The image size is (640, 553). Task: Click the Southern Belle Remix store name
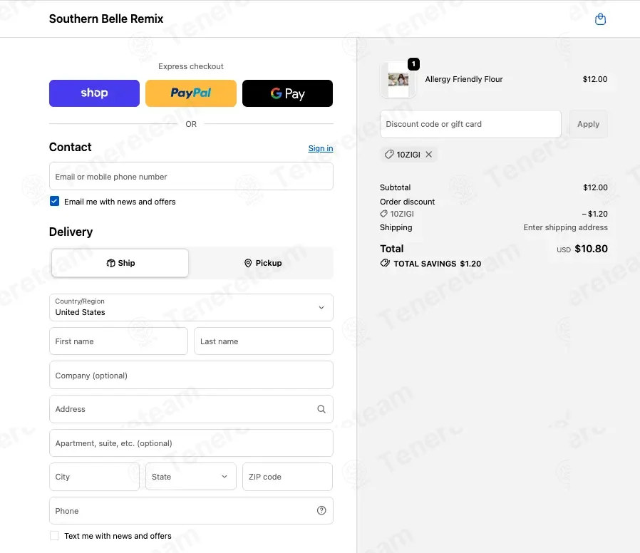point(106,19)
